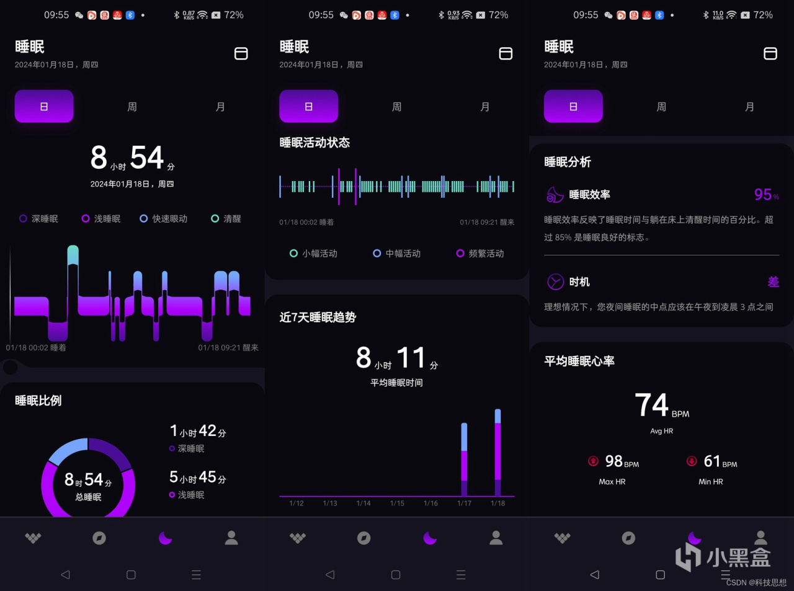Tap the 1/18 bar in the 7-day trend chart

(x=497, y=453)
